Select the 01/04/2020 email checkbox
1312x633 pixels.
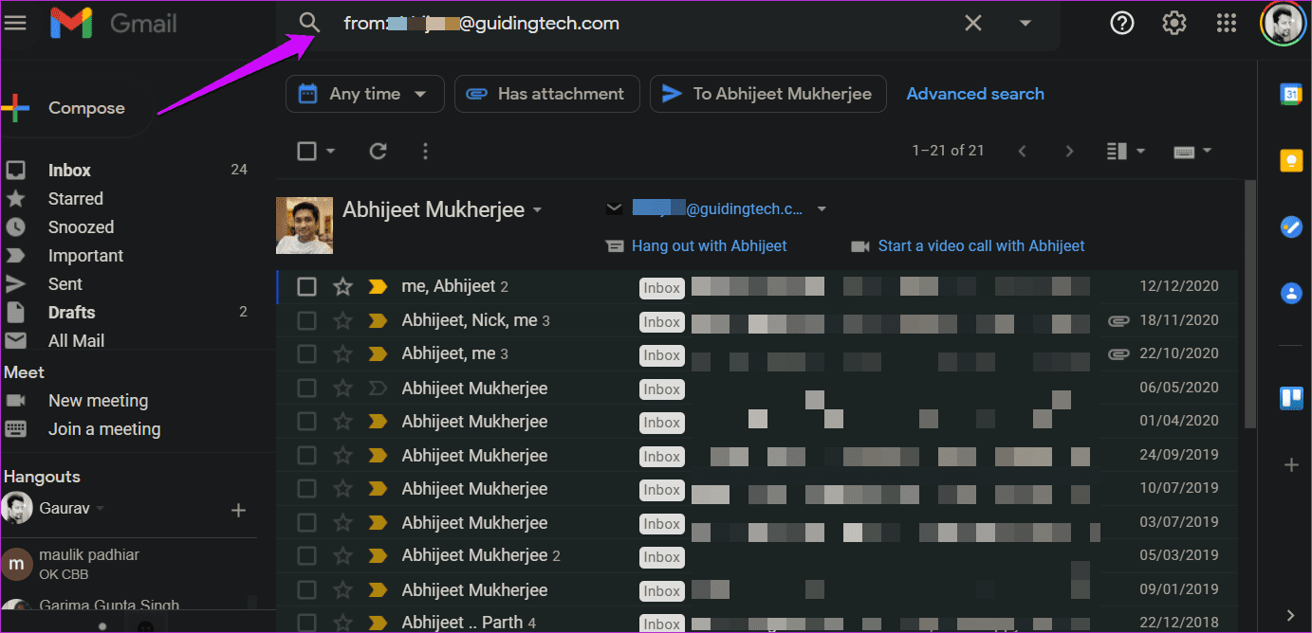coord(306,421)
